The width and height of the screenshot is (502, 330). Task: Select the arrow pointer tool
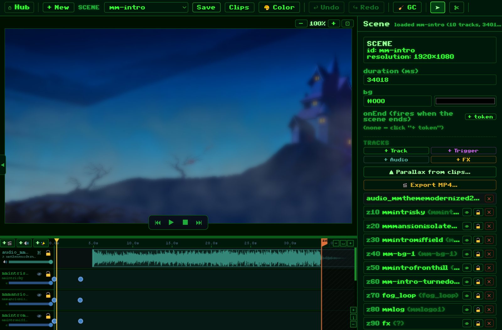click(437, 8)
